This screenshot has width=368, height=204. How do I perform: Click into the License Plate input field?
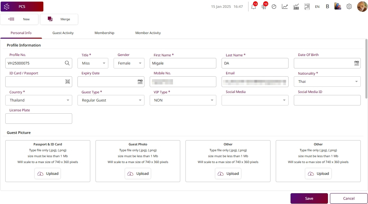click(x=39, y=119)
